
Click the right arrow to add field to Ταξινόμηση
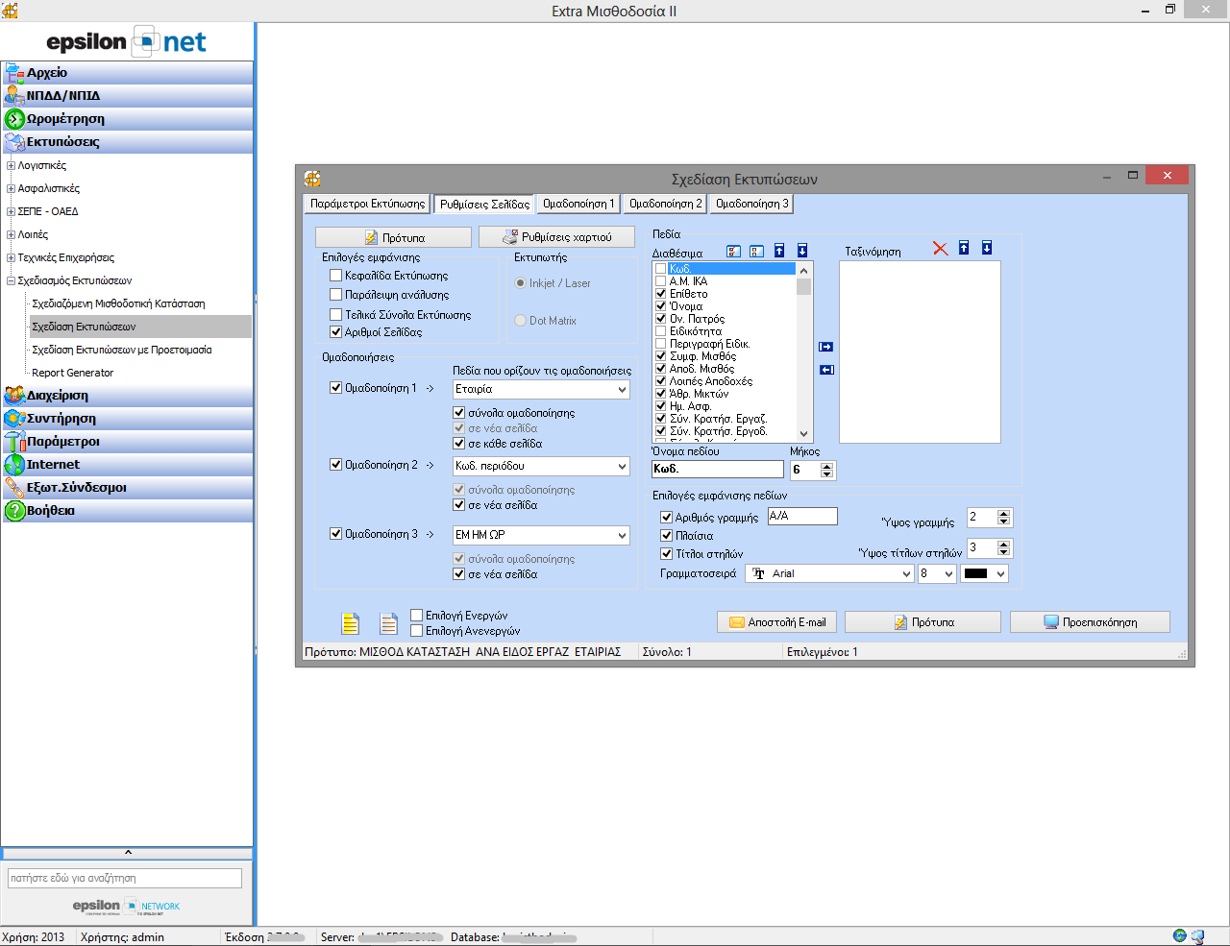(x=825, y=347)
